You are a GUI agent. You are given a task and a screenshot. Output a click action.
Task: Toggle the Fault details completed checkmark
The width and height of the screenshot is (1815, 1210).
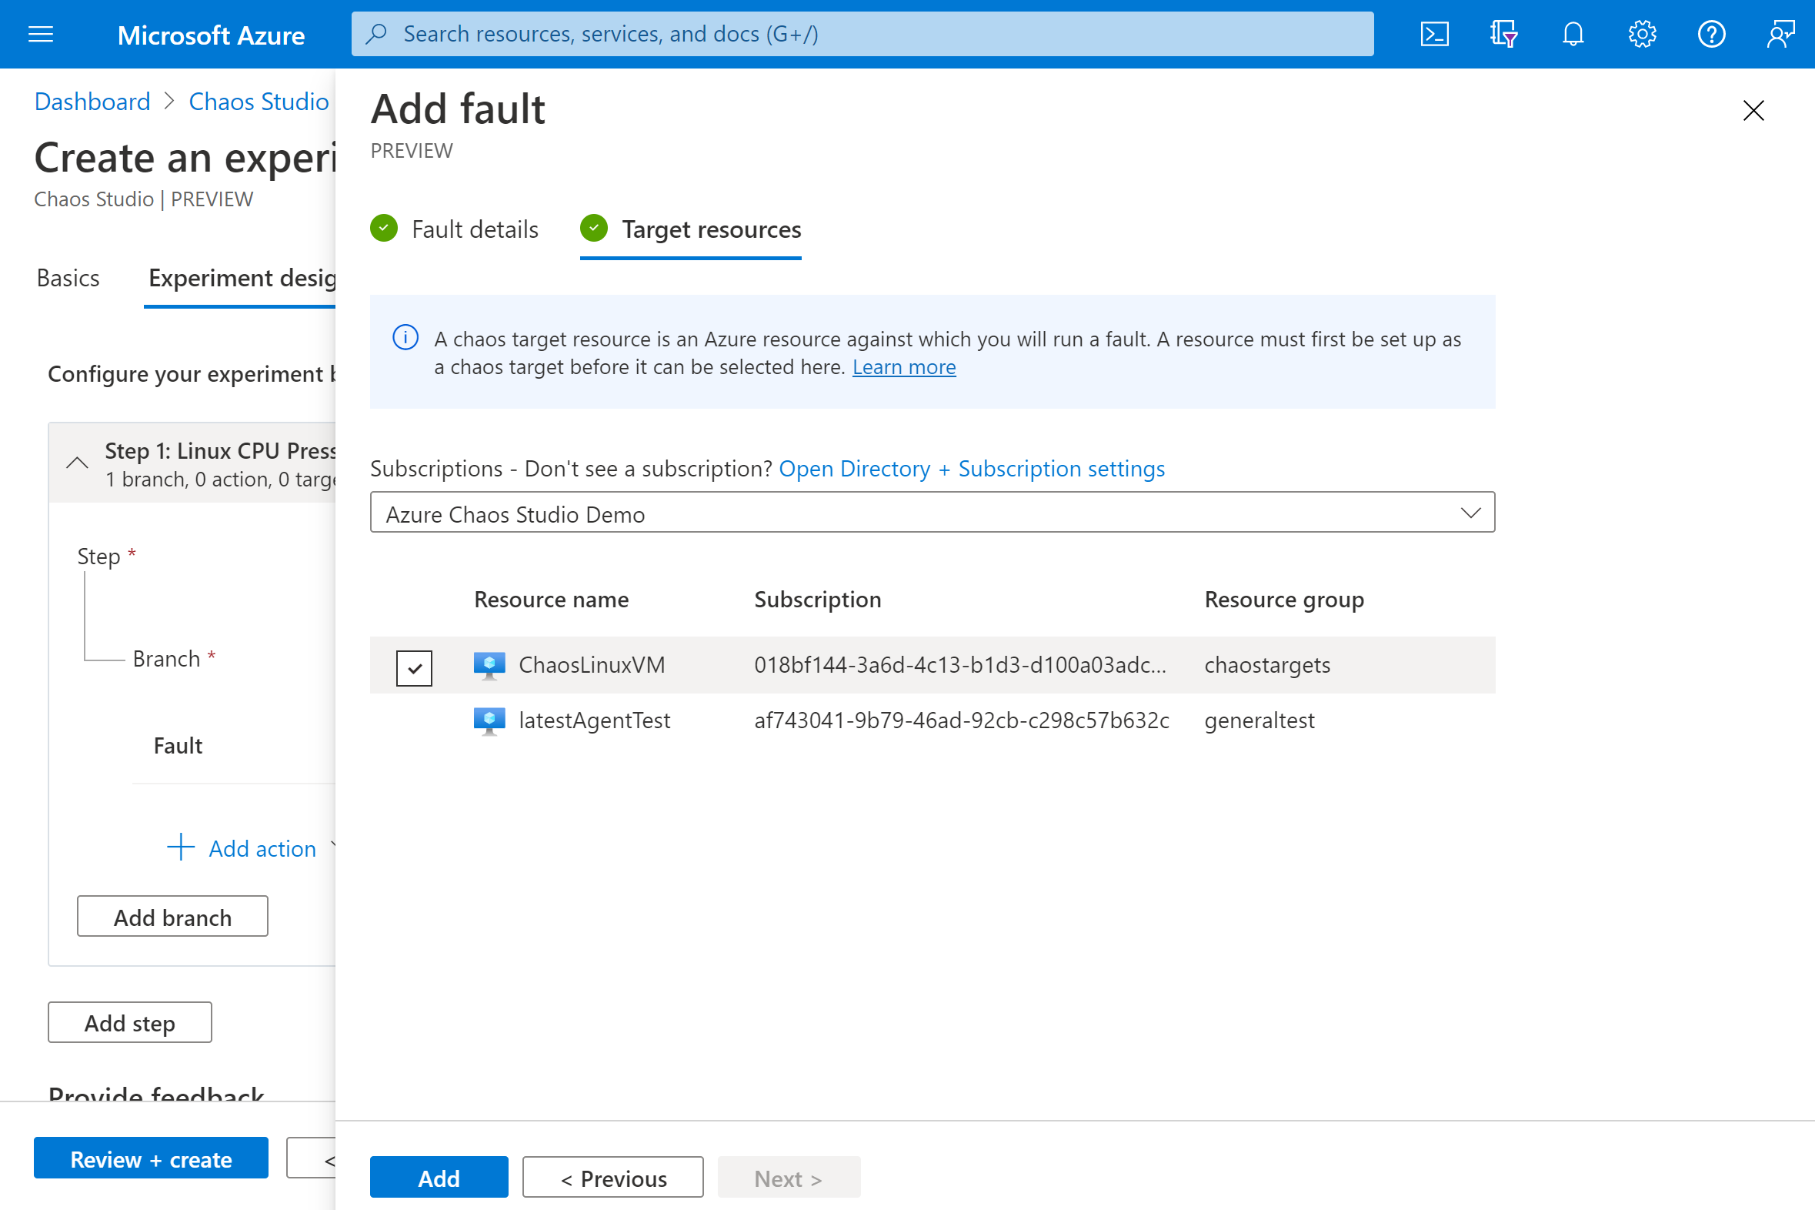[x=386, y=229]
